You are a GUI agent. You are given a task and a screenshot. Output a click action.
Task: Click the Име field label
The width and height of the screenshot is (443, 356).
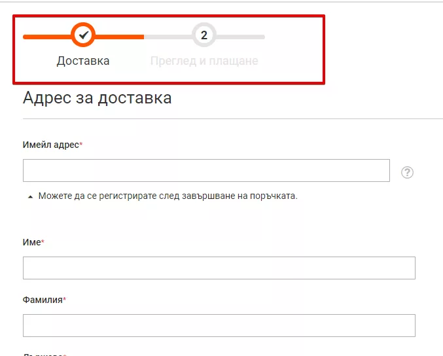[33, 242]
